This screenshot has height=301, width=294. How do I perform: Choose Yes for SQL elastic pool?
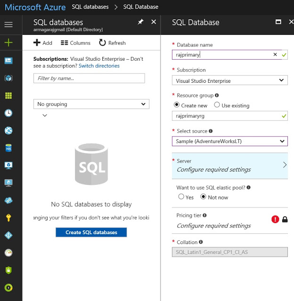[181, 197]
